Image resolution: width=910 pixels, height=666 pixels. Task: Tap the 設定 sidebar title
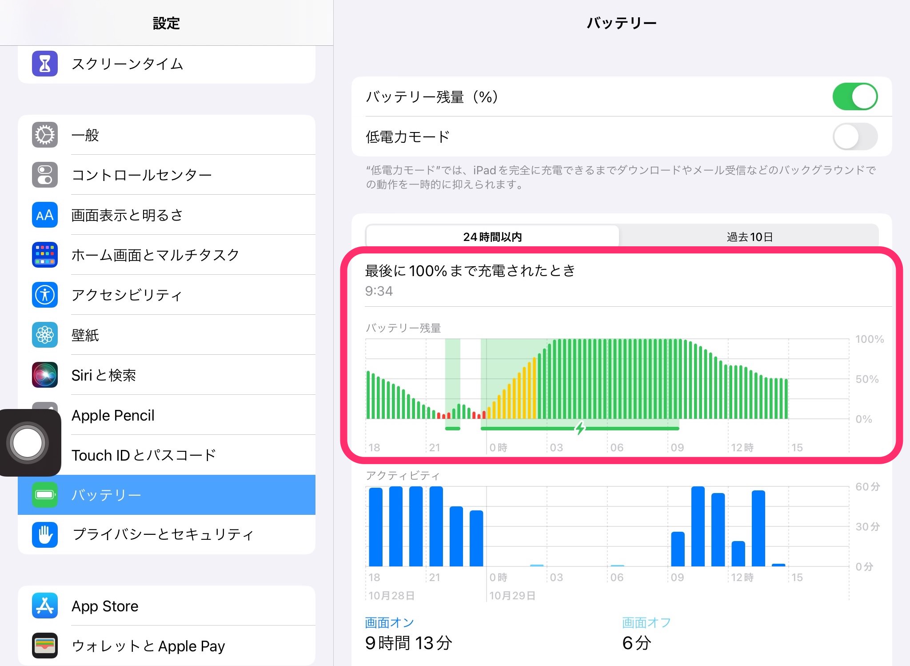click(x=167, y=23)
